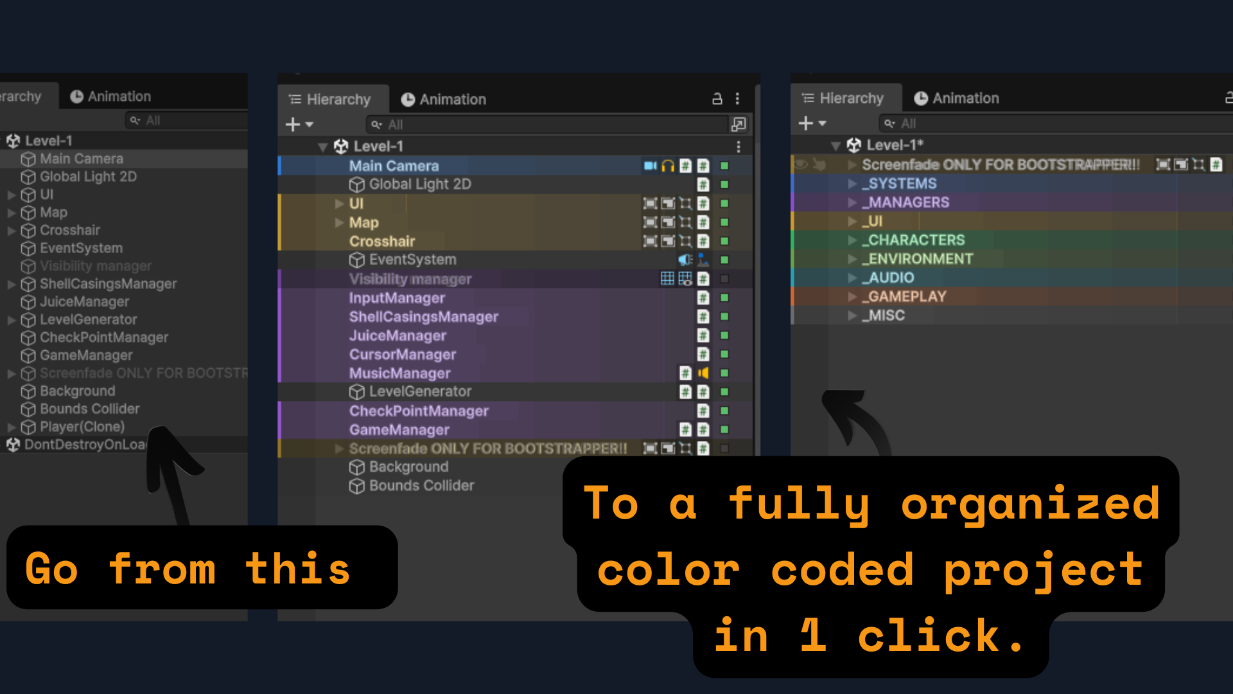
Task: Open the scene search window icon beside search
Action: pyautogui.click(x=739, y=124)
